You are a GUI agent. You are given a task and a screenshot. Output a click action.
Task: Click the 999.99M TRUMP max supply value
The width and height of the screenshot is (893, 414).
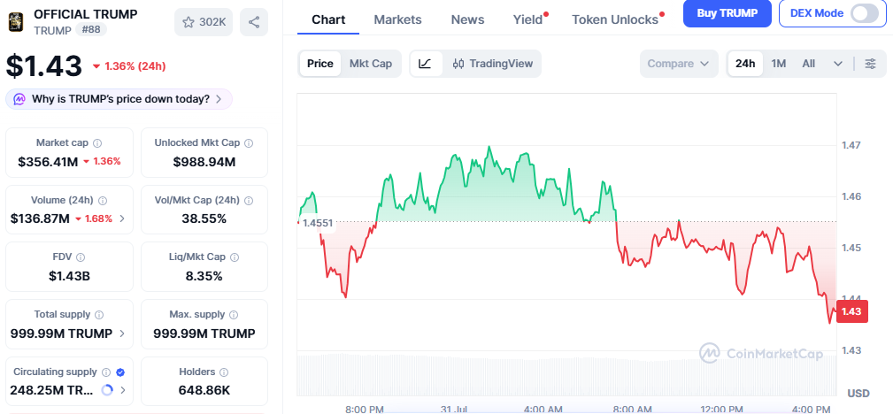pos(204,333)
